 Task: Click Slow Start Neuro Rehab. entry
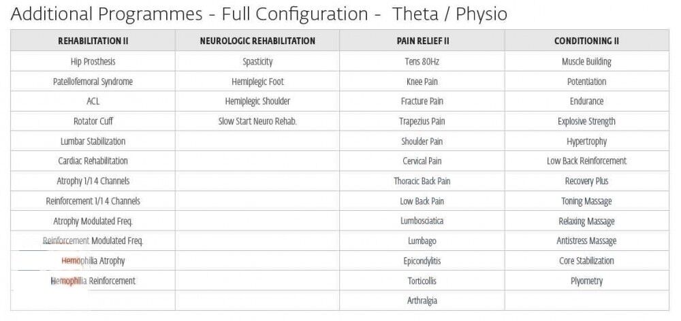pyautogui.click(x=257, y=121)
